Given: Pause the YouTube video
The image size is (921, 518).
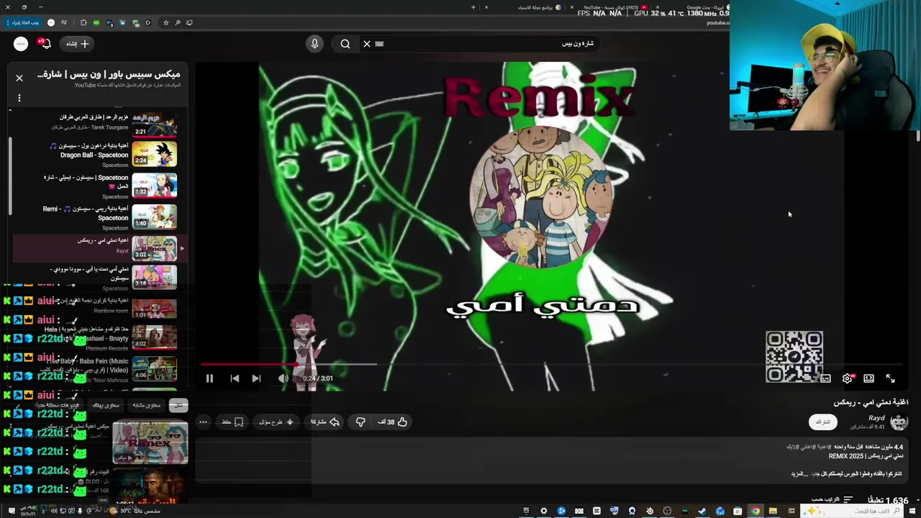Looking at the screenshot, I should pyautogui.click(x=209, y=378).
